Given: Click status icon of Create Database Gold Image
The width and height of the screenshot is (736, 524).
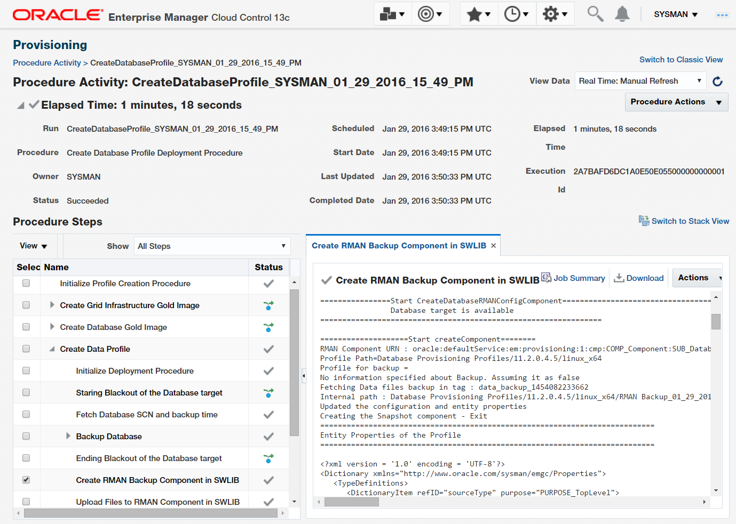Looking at the screenshot, I should pos(268,327).
